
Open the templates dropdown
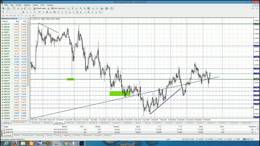pos(112,8)
